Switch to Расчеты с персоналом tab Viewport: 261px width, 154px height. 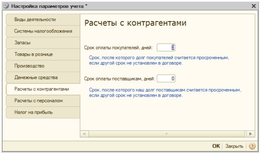click(x=43, y=101)
